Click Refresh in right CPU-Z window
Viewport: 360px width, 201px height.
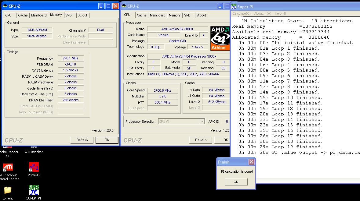(x=201, y=140)
